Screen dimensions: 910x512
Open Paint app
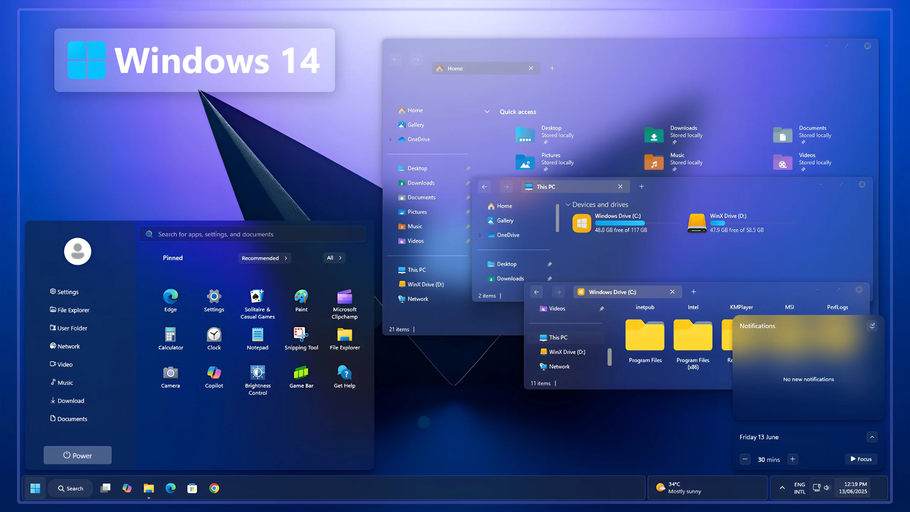pos(301,300)
